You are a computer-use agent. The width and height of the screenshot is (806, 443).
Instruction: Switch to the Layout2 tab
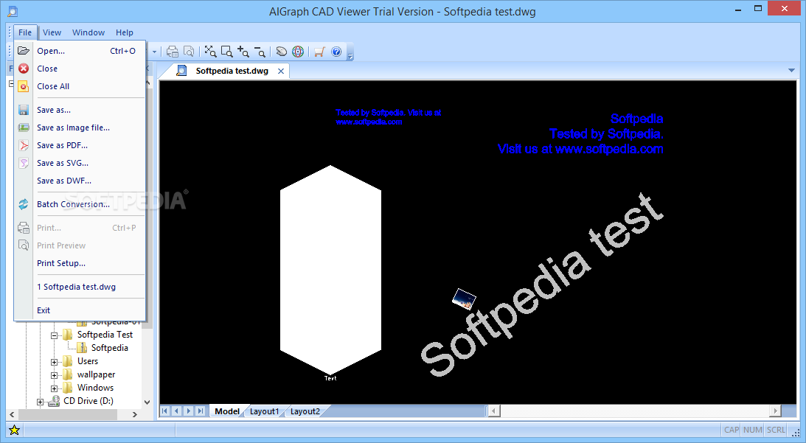tap(305, 411)
